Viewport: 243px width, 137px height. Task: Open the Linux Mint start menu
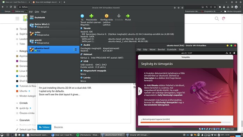tap(2, 135)
